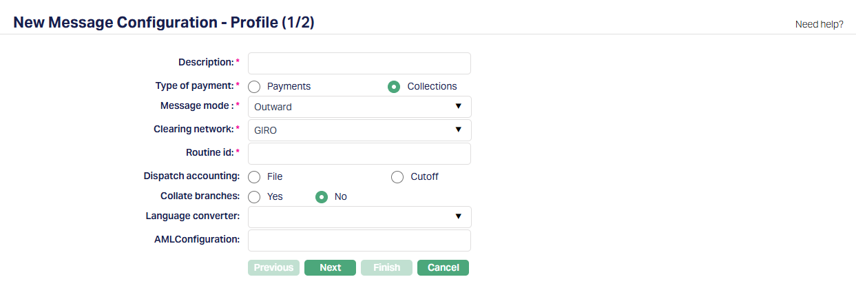Select the Collections payment type
Image resolution: width=856 pixels, height=297 pixels.
(x=394, y=87)
